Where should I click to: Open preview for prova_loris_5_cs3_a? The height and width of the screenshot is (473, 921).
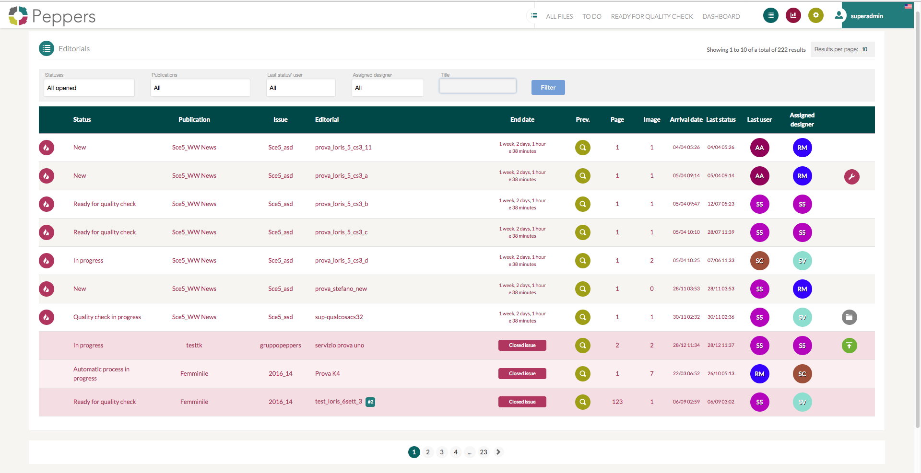(x=582, y=176)
